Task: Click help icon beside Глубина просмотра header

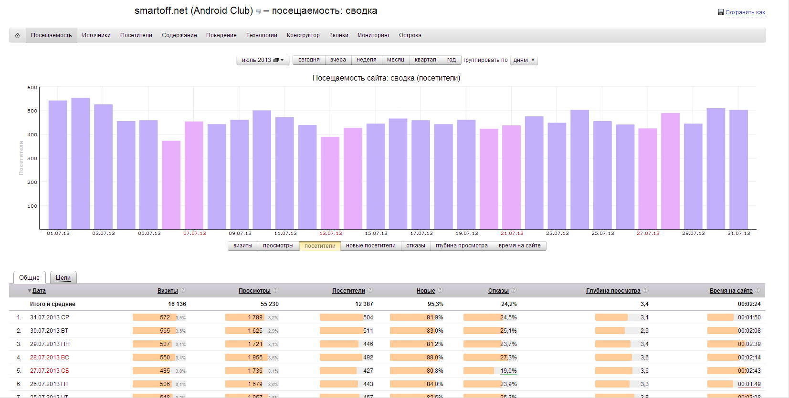Action: [x=645, y=290]
